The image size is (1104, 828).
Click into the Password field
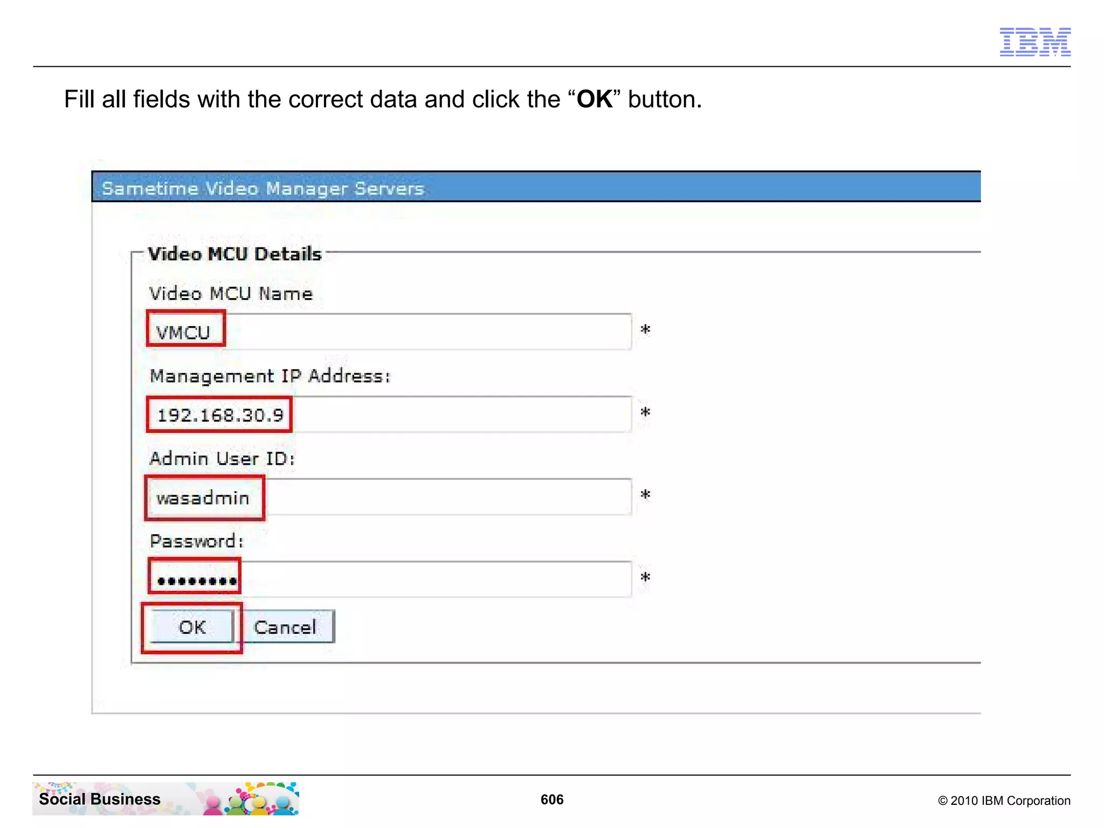pyautogui.click(x=390, y=579)
